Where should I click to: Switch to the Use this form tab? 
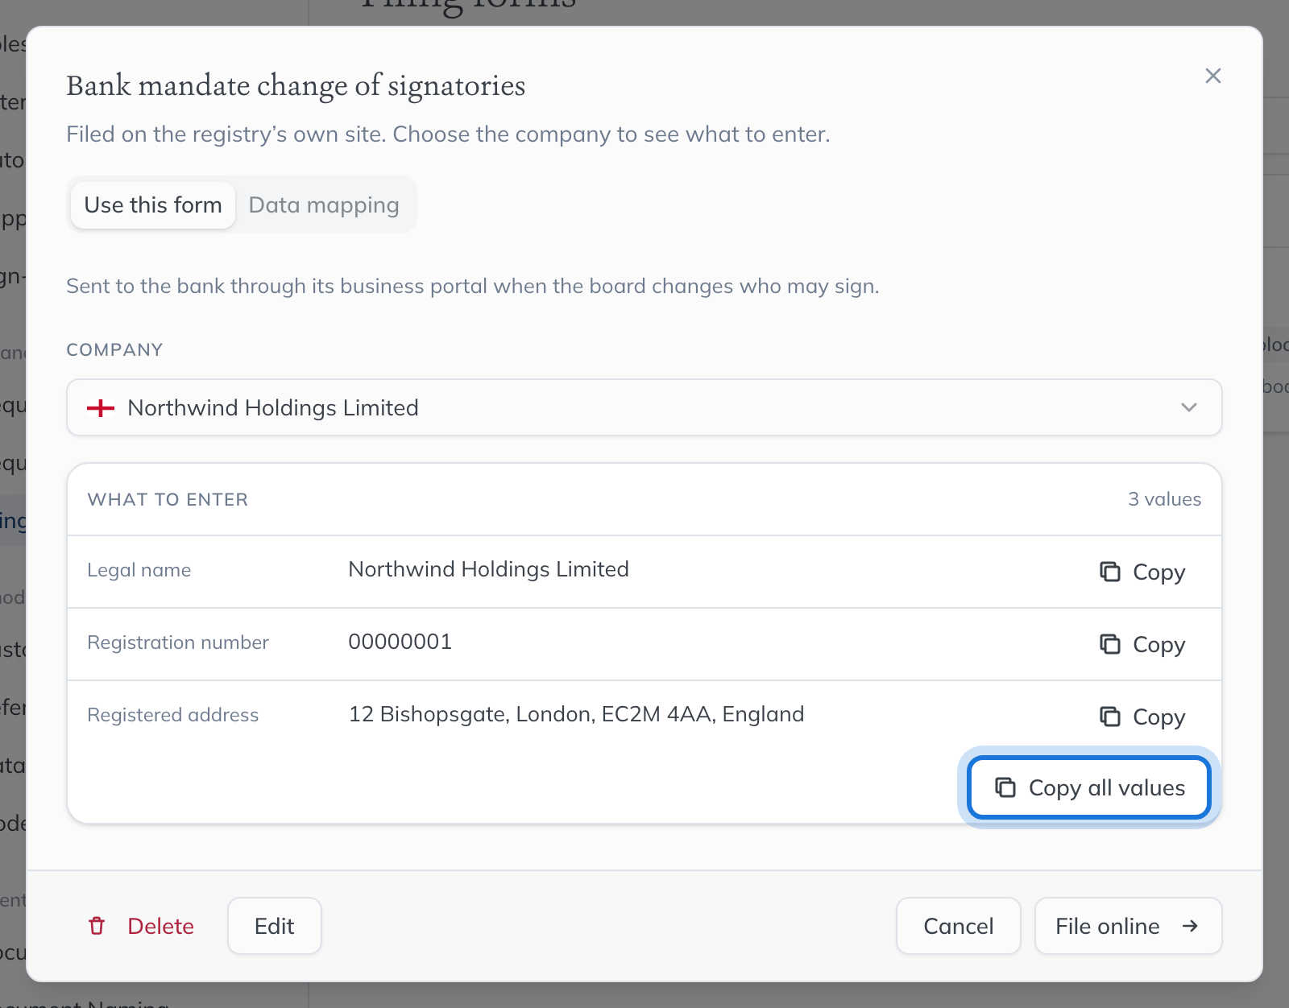[x=153, y=204]
